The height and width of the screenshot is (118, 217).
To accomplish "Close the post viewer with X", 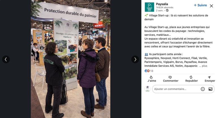I will point(211,6).
